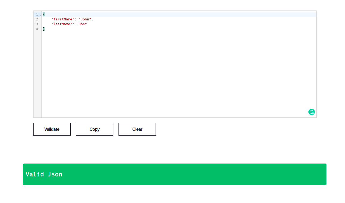Click the Validate button

click(x=52, y=129)
